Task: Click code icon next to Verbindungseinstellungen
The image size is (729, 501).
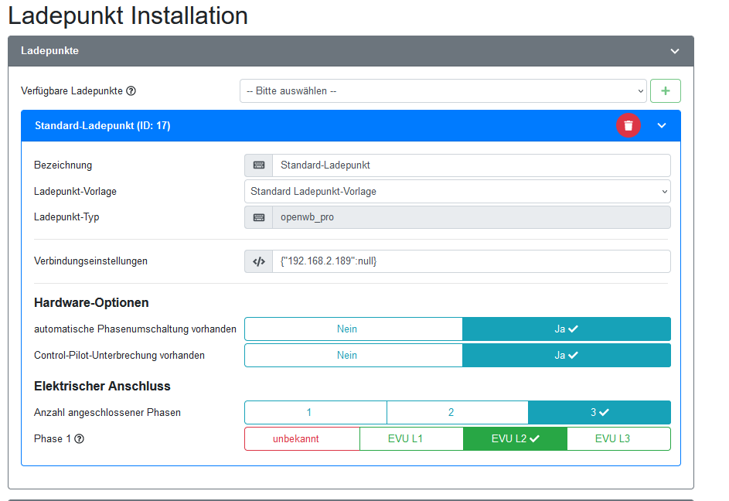Action: (259, 261)
